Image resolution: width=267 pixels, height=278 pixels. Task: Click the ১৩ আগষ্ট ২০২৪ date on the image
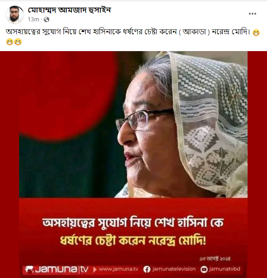215,259
